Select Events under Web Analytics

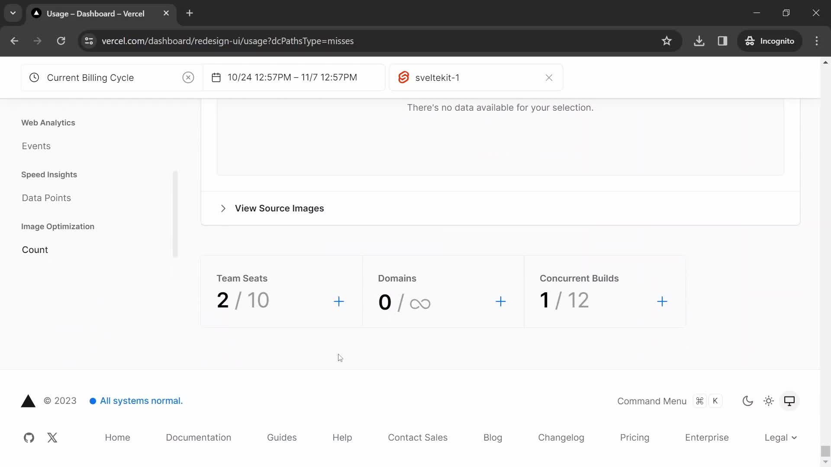[36, 146]
